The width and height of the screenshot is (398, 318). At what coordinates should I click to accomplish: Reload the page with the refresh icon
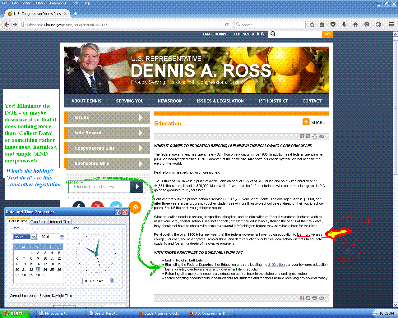227,25
